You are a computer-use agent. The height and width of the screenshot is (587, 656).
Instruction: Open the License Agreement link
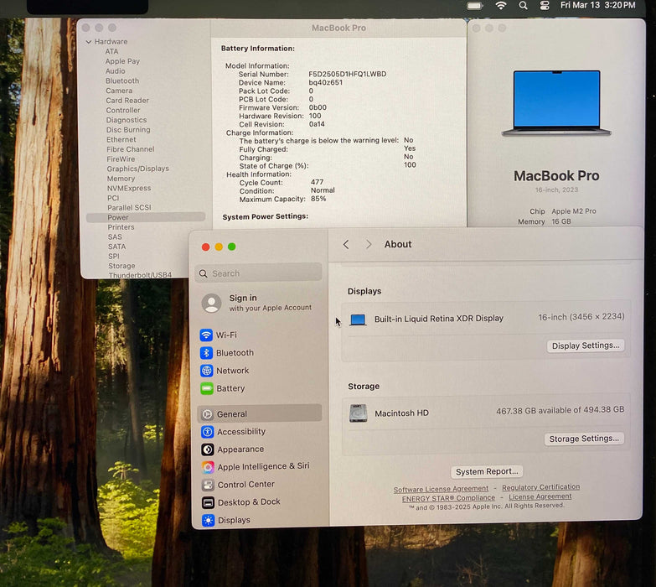click(x=540, y=496)
